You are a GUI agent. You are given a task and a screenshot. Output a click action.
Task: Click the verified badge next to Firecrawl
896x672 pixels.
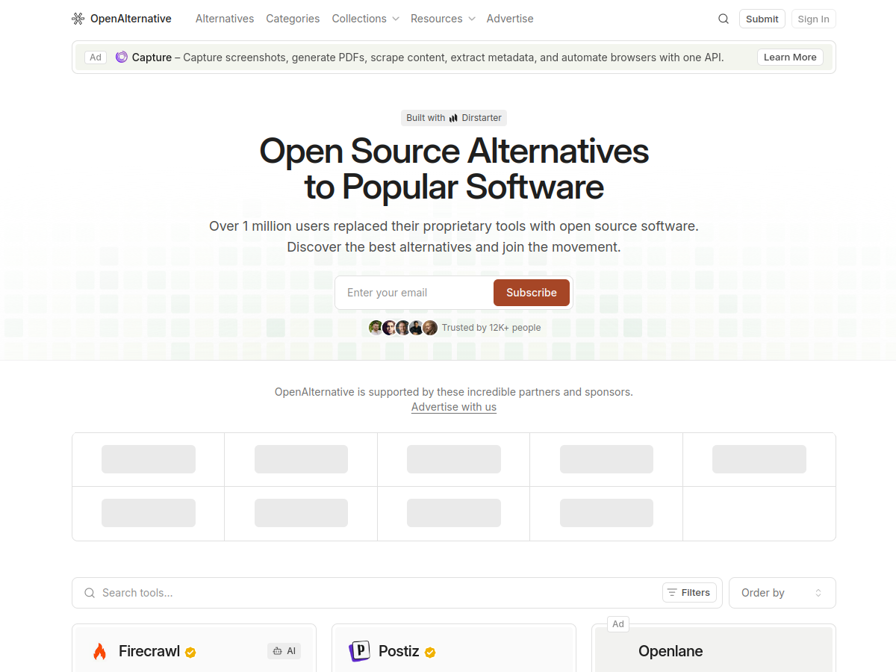tap(190, 652)
